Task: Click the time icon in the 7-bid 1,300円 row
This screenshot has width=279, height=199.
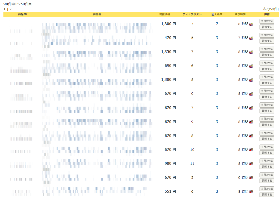Action: pyautogui.click(x=251, y=24)
